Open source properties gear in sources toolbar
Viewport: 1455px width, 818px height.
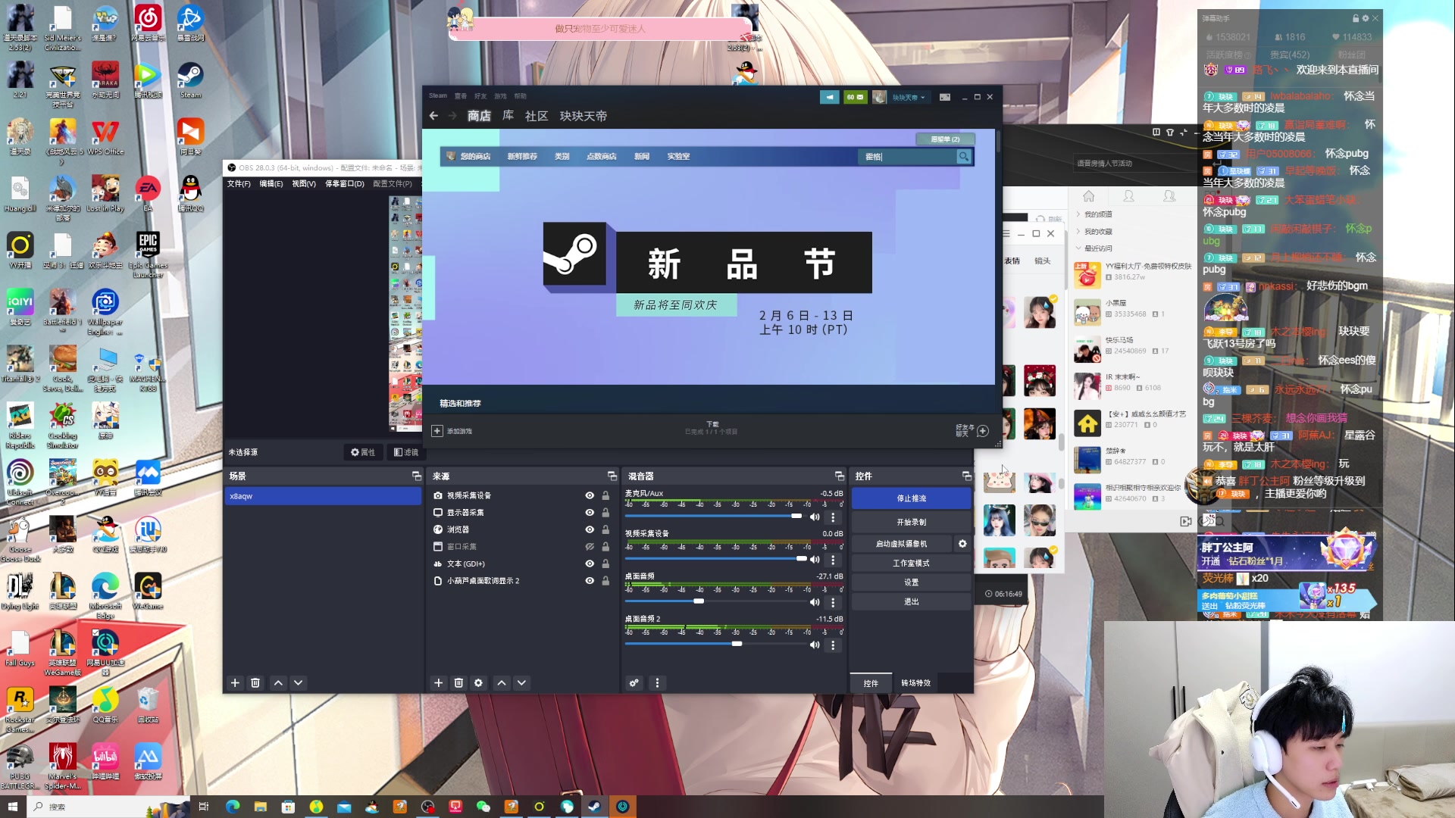[x=478, y=683]
